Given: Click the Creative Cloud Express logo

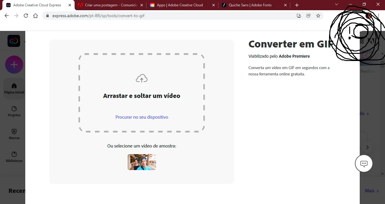Looking at the screenshot, I should [x=14, y=41].
